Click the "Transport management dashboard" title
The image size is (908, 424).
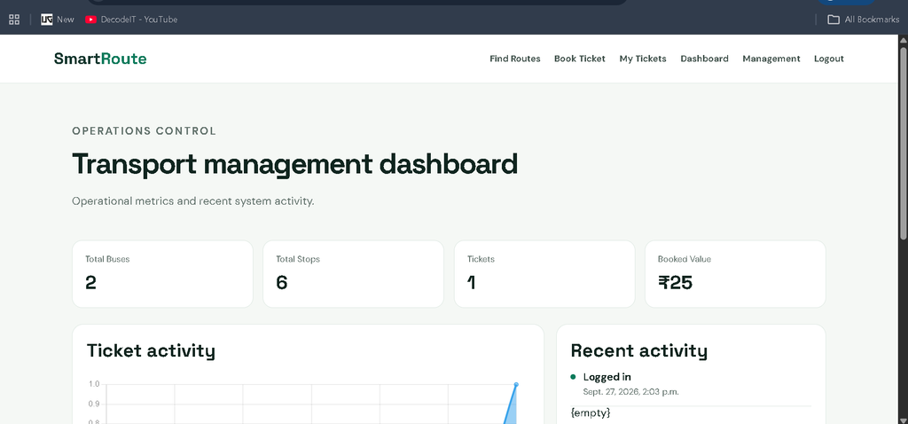click(x=294, y=164)
